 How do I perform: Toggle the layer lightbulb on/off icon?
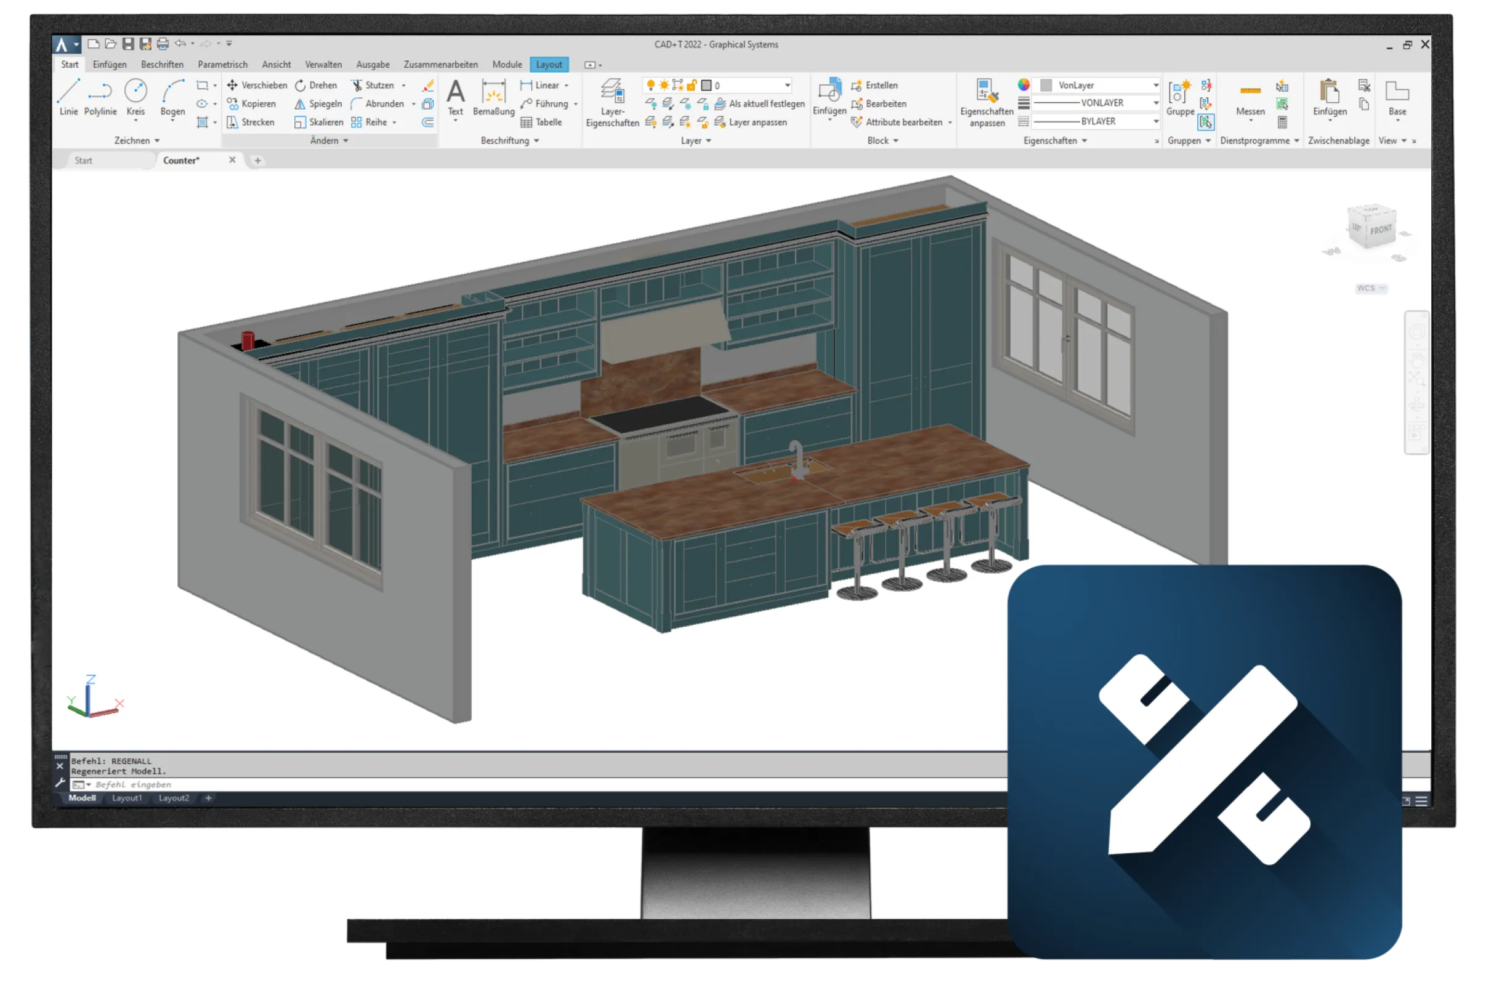click(650, 85)
